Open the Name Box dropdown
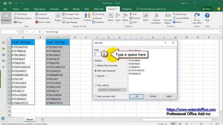223x125 pixels. (17, 32)
